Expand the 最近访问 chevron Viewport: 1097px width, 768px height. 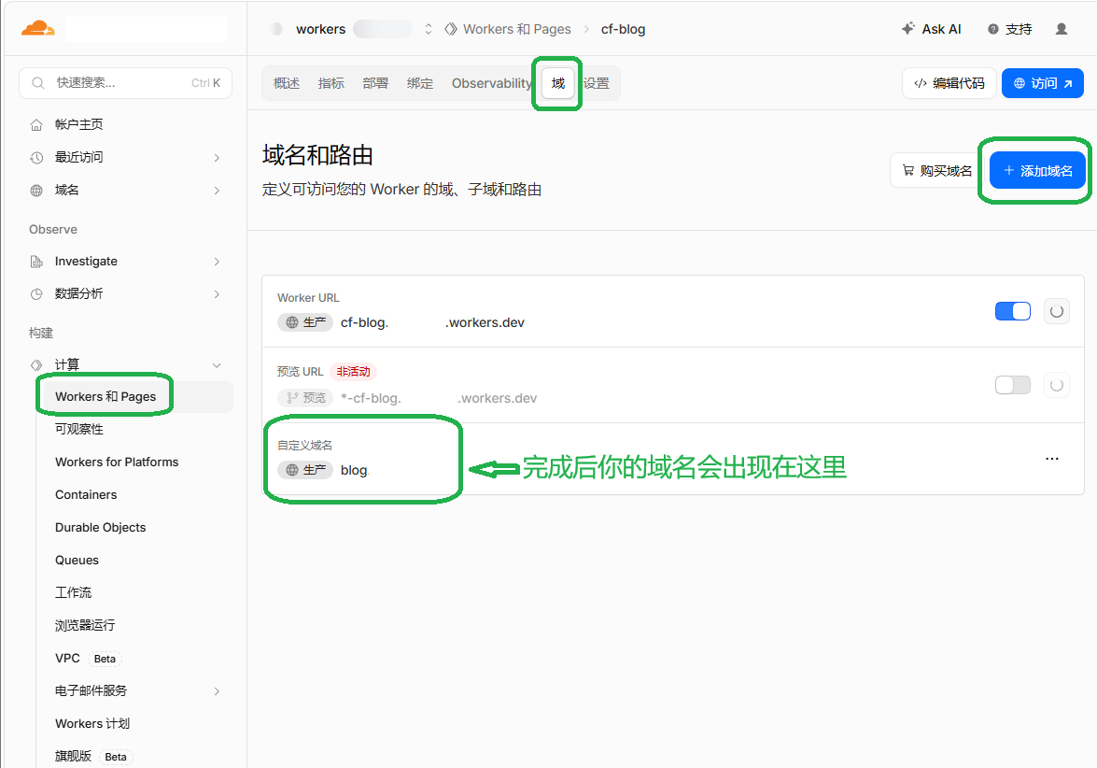217,158
